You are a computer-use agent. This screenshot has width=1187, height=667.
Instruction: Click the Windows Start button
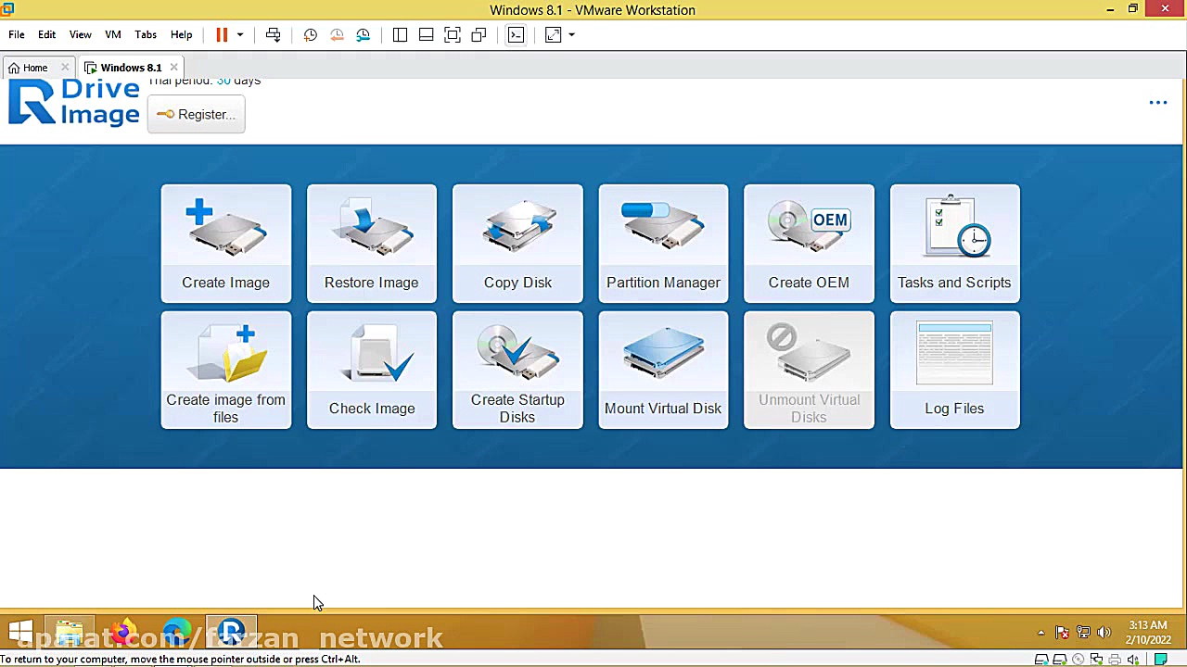point(20,634)
